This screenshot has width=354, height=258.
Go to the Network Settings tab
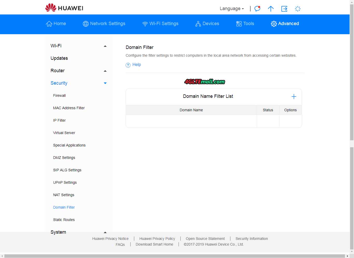point(104,24)
